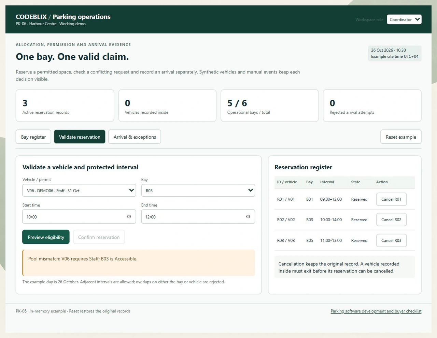Click the clock icon in Start time field
The image size is (437, 338).
point(129,216)
